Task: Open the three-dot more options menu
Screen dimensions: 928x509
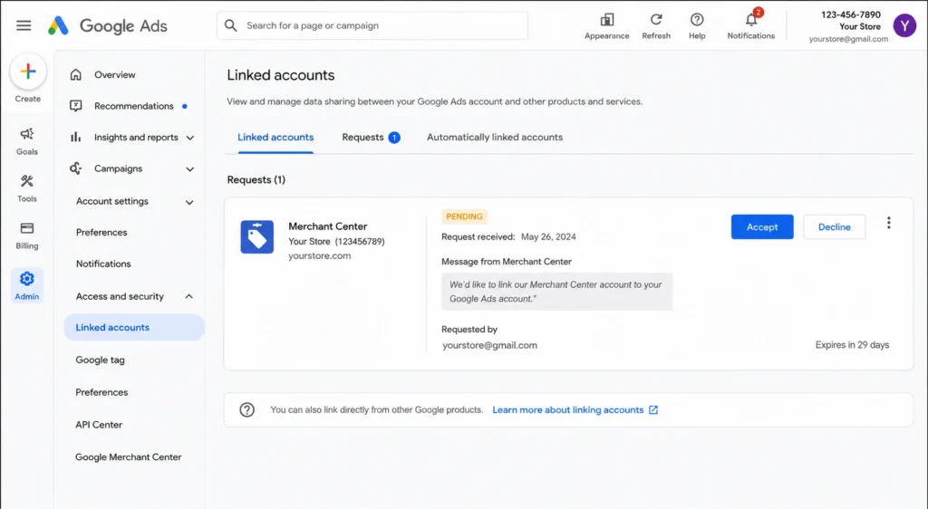Action: (888, 223)
